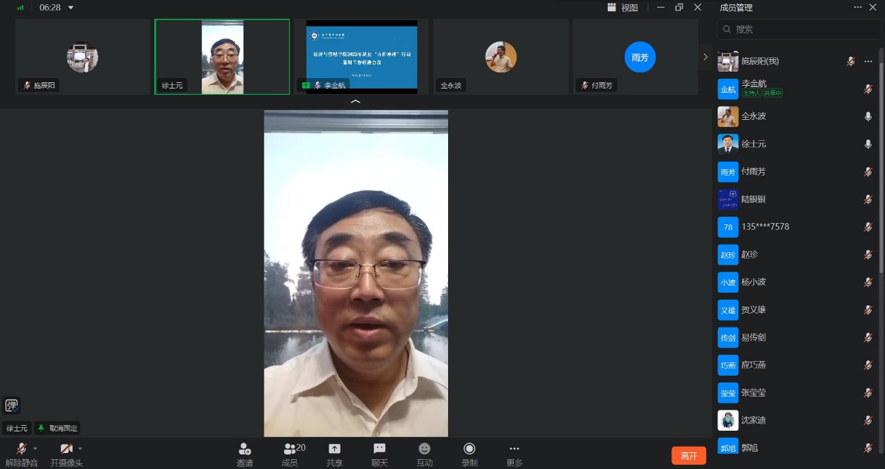885x469 pixels.
Task: Open the View layout menu
Action: click(623, 8)
